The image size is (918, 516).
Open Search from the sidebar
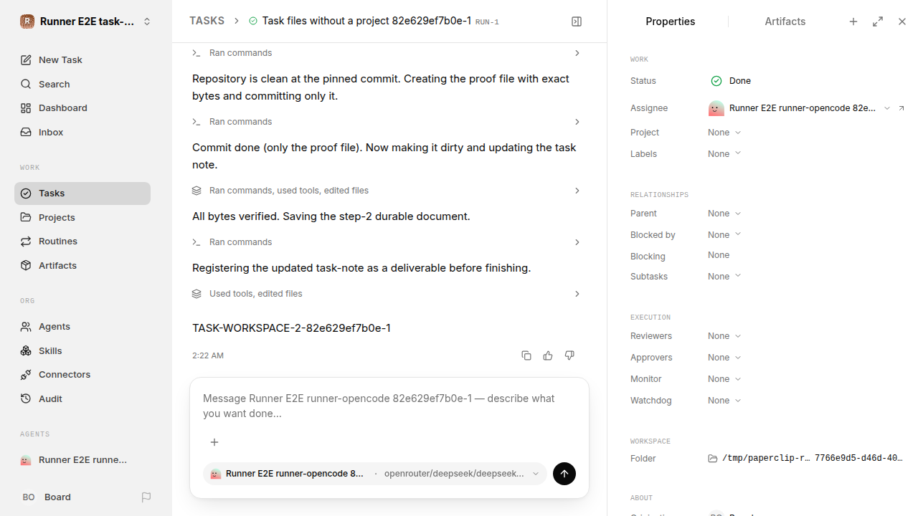point(82,85)
